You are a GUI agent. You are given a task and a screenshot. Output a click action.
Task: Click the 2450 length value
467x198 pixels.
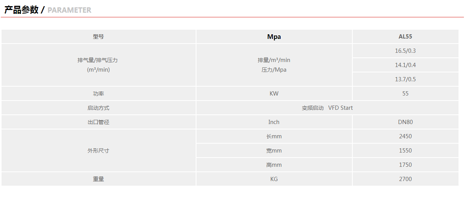[x=405, y=136]
